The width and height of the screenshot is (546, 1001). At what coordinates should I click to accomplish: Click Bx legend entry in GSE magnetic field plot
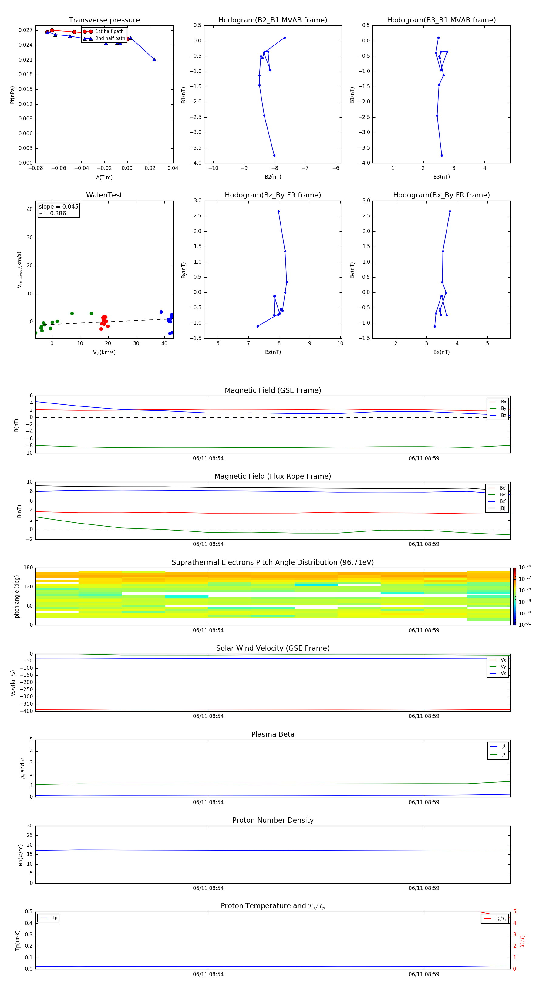pos(498,402)
